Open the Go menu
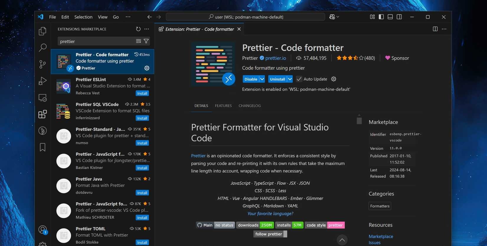Image resolution: width=487 pixels, height=246 pixels. coord(116,17)
